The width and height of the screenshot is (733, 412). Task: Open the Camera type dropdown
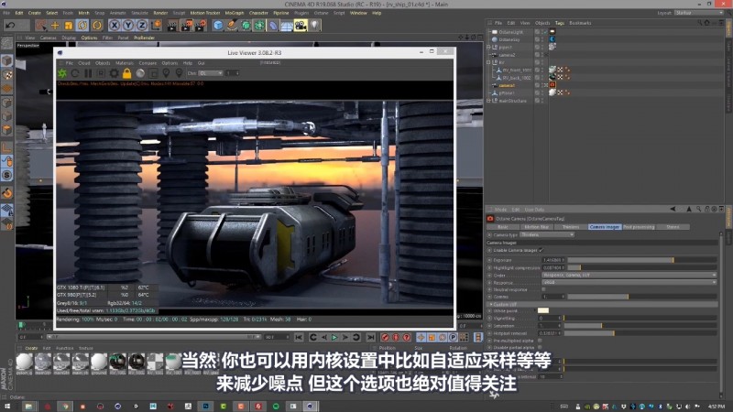(546, 234)
